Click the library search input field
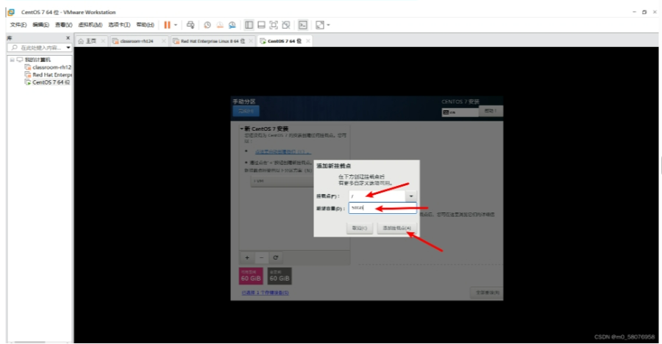 [37, 48]
